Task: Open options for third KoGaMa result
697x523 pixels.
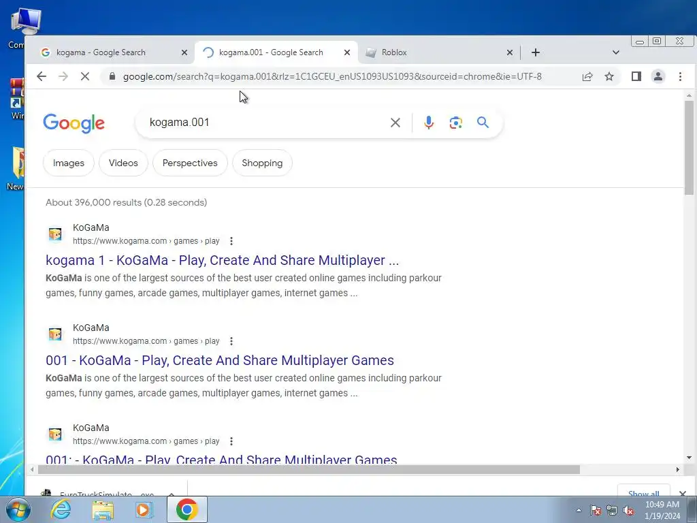Action: point(231,441)
